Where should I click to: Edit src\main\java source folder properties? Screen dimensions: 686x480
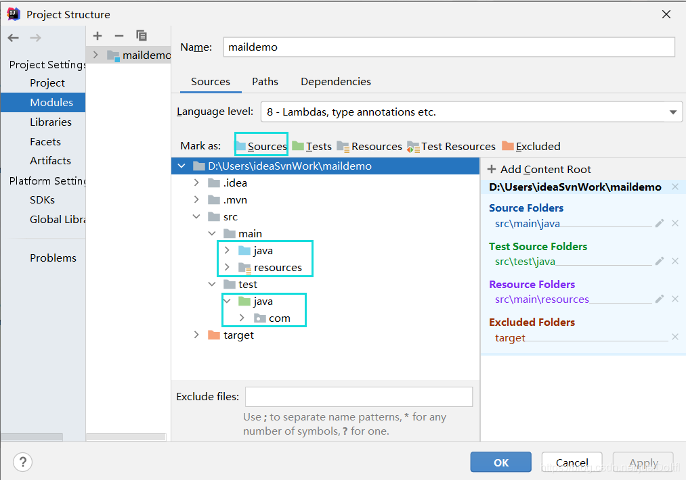point(660,223)
